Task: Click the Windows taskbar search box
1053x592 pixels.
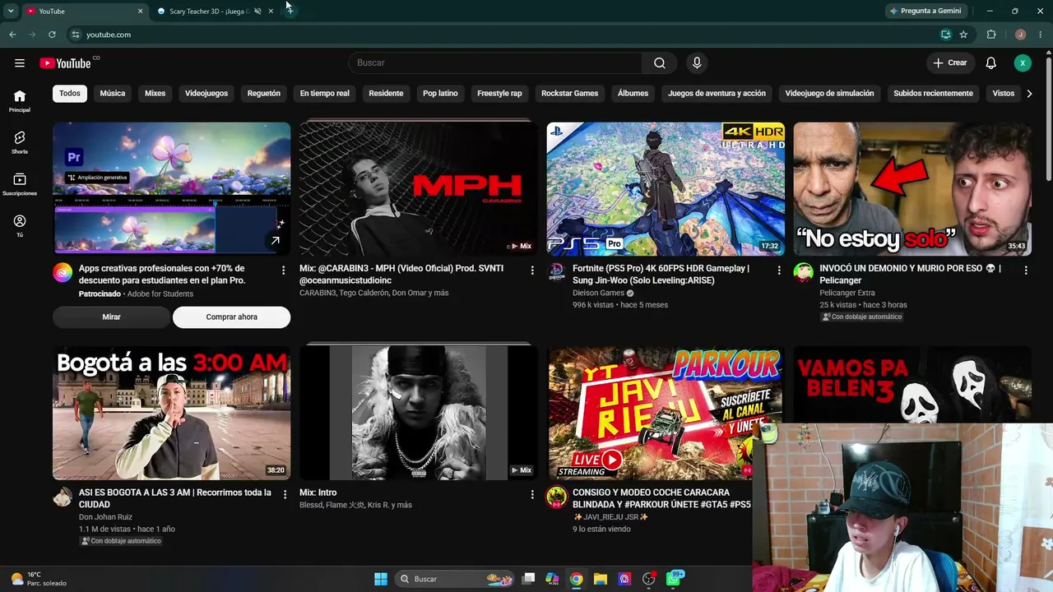Action: 455,579
